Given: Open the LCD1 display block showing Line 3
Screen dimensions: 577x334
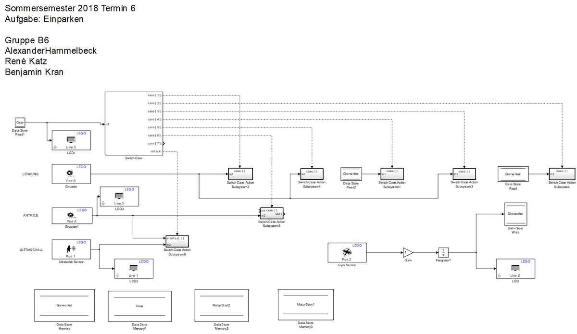Looking at the screenshot, I should tap(71, 140).
